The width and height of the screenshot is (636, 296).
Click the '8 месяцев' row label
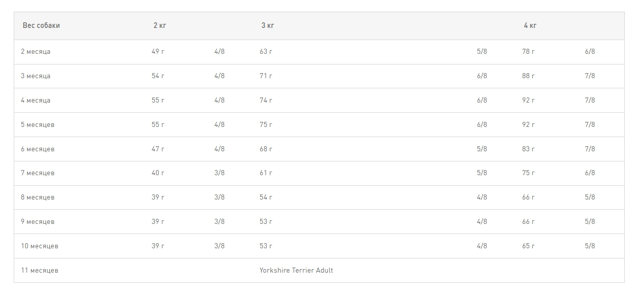tap(38, 198)
